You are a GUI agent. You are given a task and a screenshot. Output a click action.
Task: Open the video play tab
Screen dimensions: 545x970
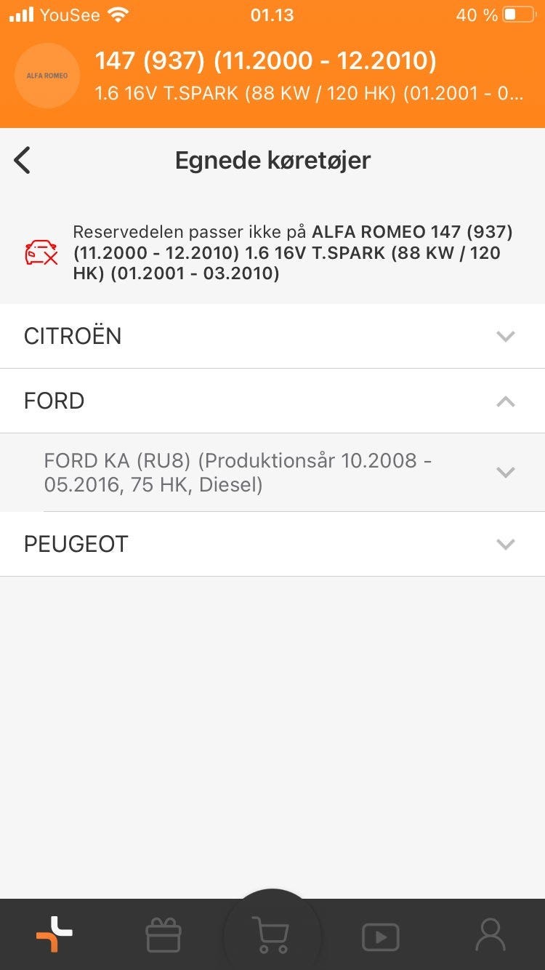(x=381, y=936)
